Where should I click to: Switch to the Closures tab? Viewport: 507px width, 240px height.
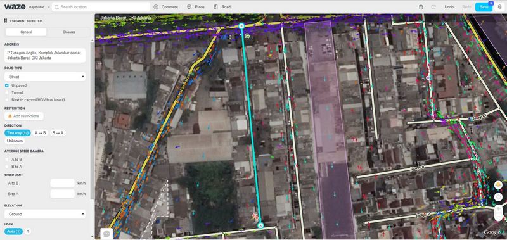(69, 32)
